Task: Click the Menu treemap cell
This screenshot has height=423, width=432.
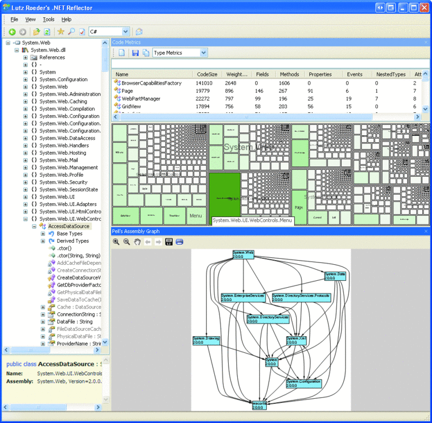Action: point(196,216)
